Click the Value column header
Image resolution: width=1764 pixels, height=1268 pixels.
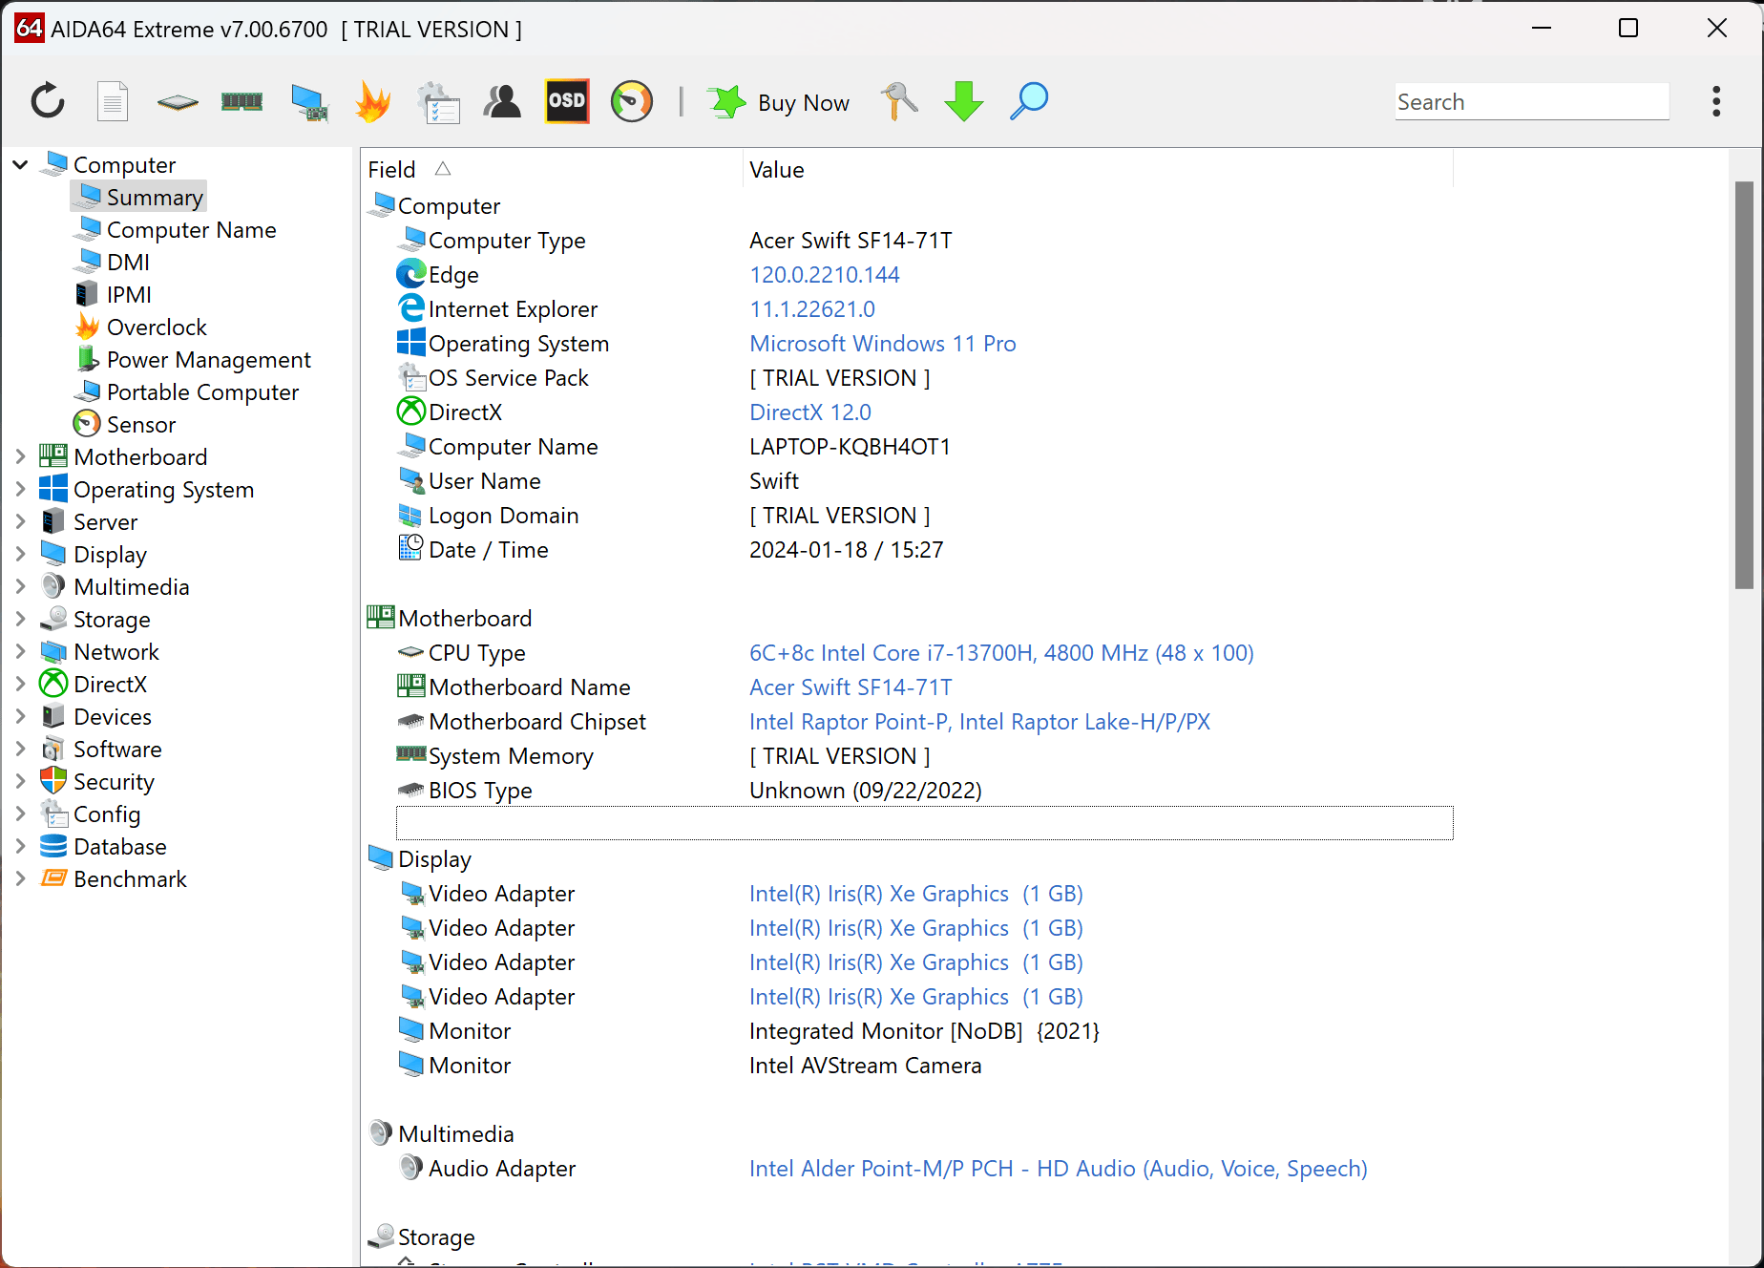[x=1098, y=169]
